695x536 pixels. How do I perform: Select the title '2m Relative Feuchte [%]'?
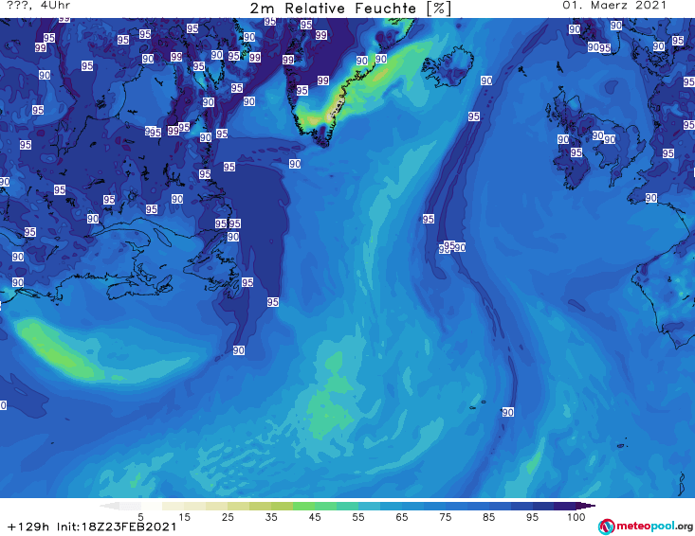[x=351, y=9]
